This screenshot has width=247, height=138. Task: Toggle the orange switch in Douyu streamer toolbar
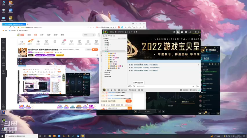[30, 41]
